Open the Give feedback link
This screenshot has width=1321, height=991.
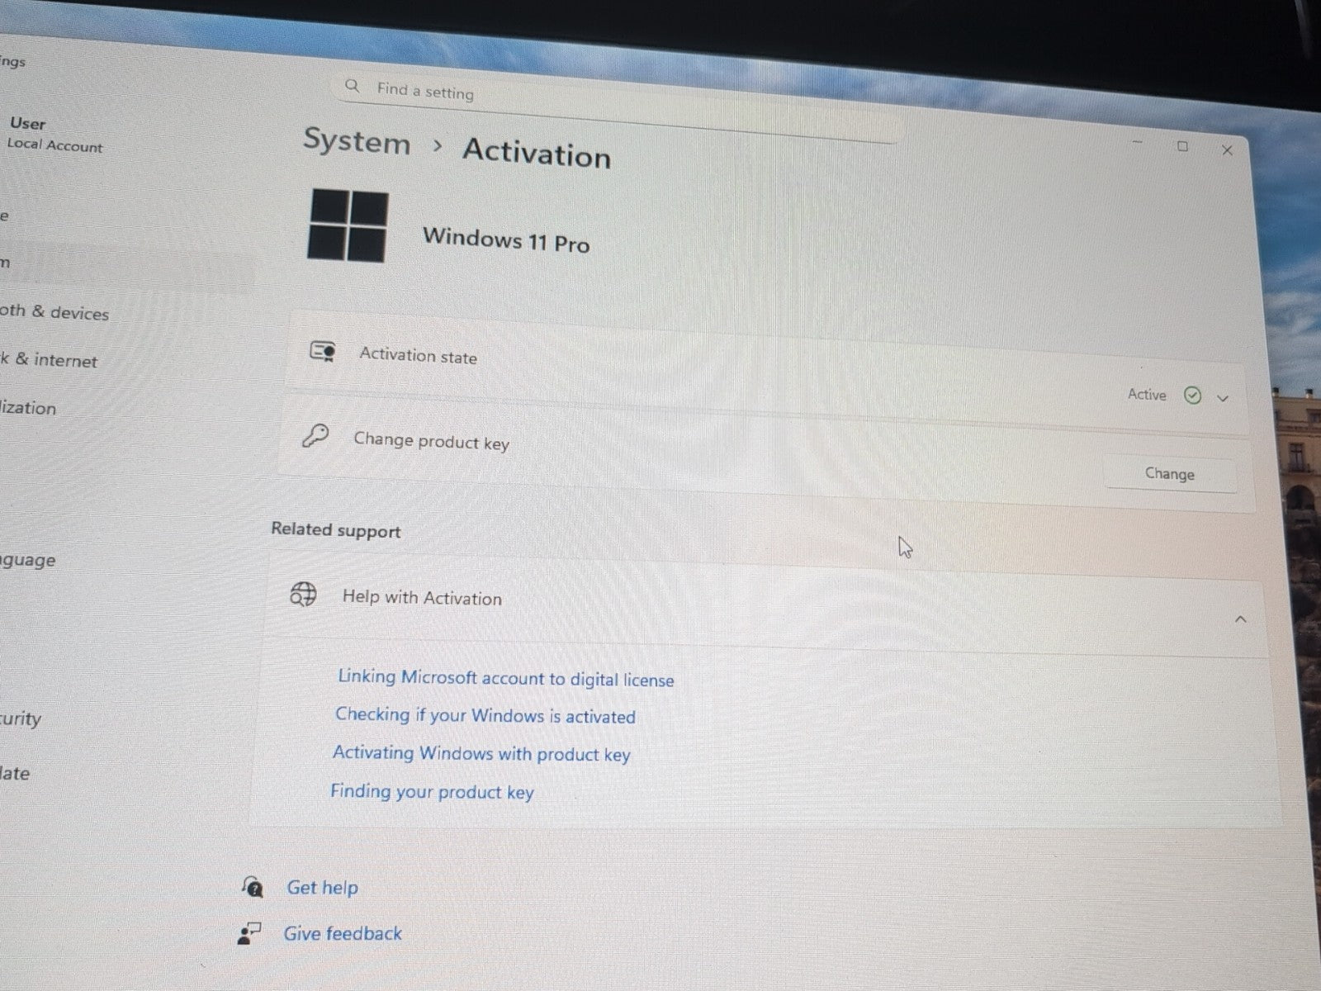click(343, 933)
